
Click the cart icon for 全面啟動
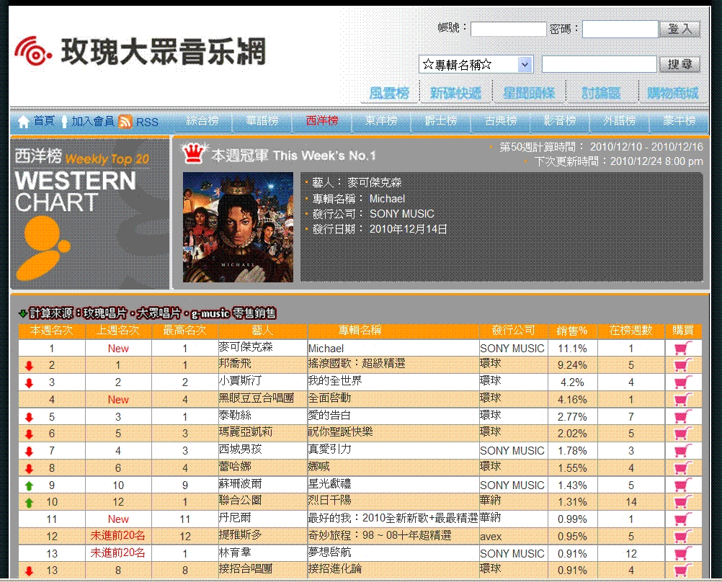click(683, 399)
